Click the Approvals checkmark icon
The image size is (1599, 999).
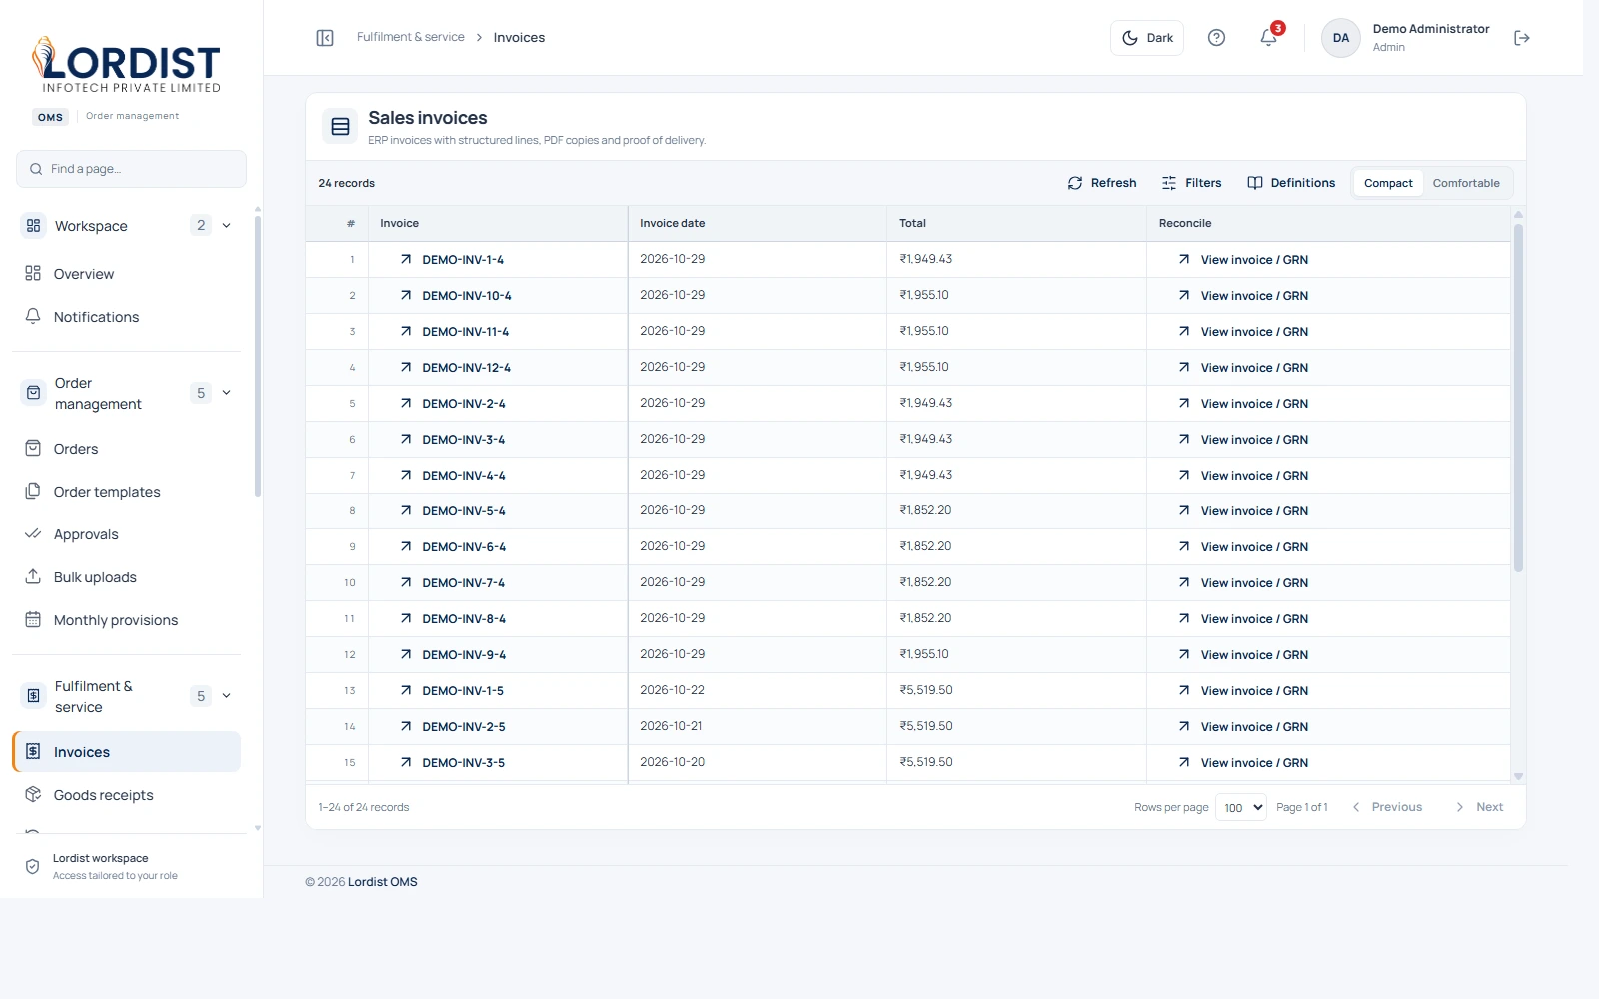33,533
